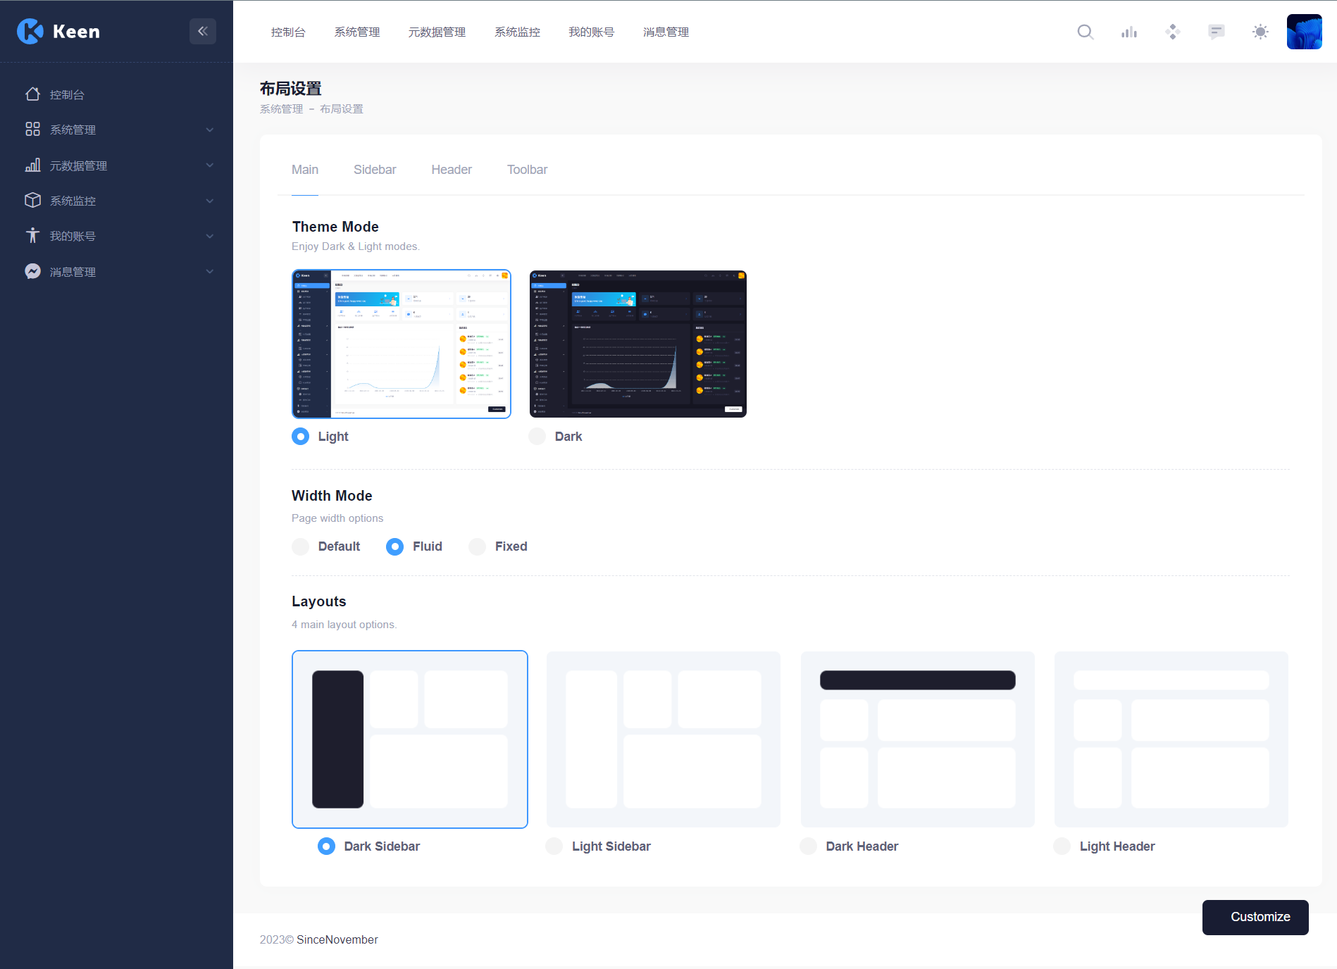
Task: Select the Light theme radio button
Action: [301, 437]
